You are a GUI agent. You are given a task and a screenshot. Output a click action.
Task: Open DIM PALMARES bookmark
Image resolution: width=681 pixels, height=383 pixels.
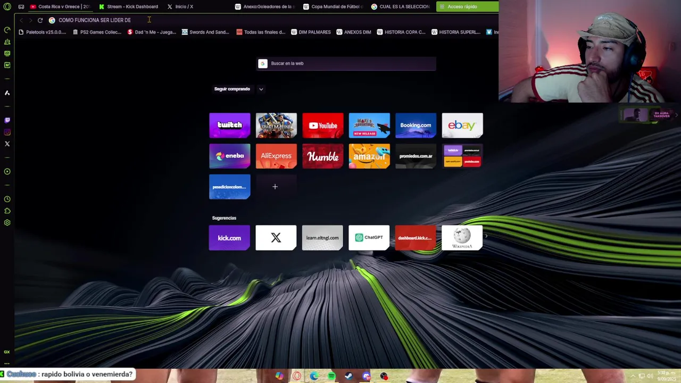pyautogui.click(x=311, y=32)
